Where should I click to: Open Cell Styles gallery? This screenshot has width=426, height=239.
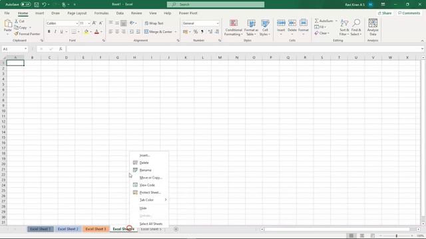pos(265,27)
